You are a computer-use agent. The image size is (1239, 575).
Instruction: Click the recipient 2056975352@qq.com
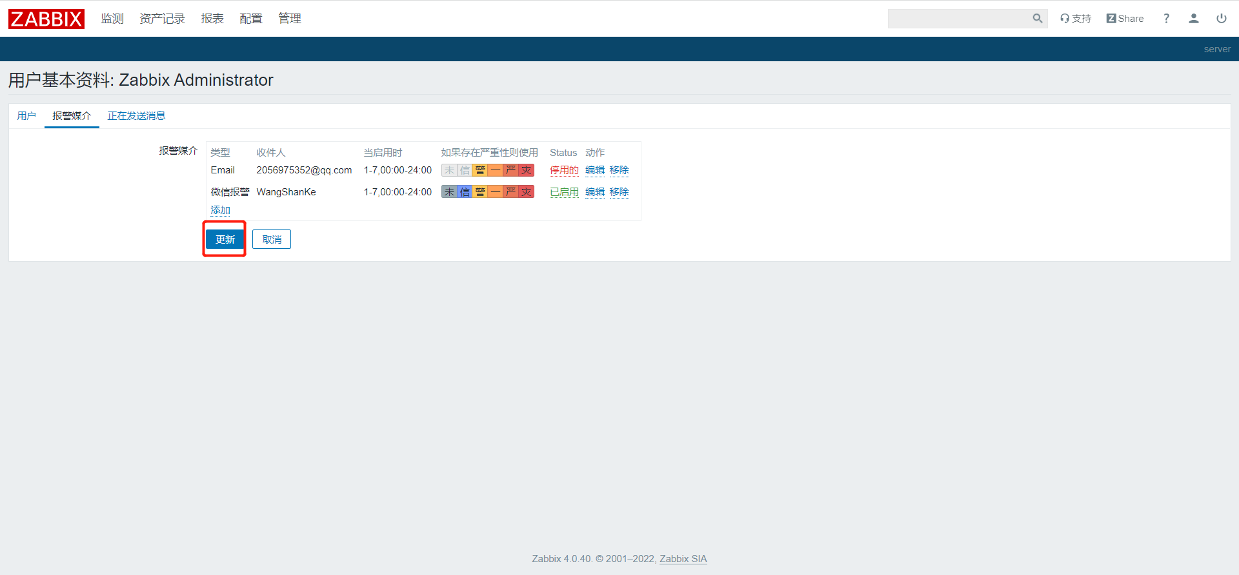click(x=304, y=170)
